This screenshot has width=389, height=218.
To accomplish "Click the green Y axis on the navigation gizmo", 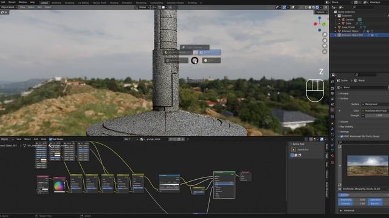I will [x=324, y=24].
